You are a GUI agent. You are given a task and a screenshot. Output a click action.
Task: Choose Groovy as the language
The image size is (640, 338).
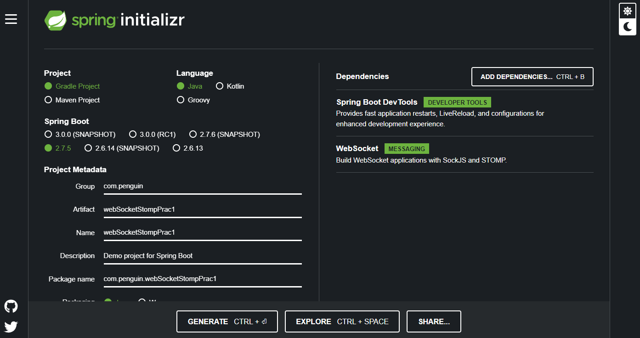[193, 100]
